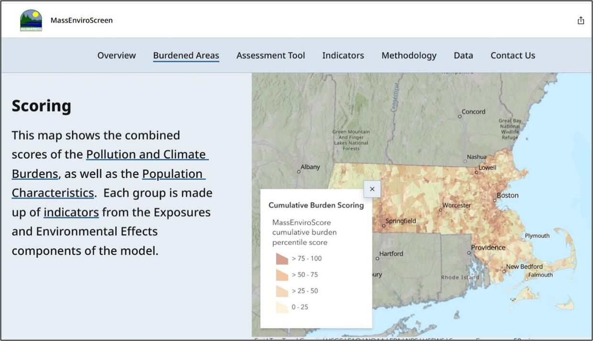Click the Scoring heading
Image resolution: width=593 pixels, height=341 pixels.
tap(42, 106)
